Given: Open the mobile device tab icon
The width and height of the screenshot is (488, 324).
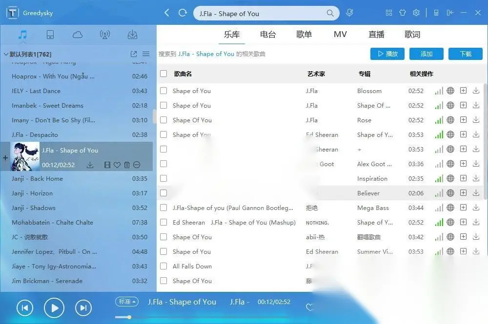Looking at the screenshot, I should (50, 35).
